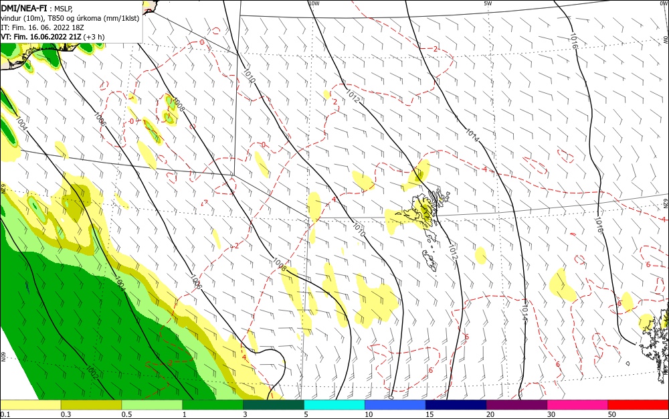Choose the purple 20–30 legend swatch
Image resolution: width=669 pixels, height=419 pixels.
pyautogui.click(x=517, y=405)
